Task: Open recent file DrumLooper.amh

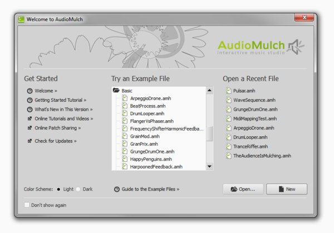Action: (x=250, y=137)
